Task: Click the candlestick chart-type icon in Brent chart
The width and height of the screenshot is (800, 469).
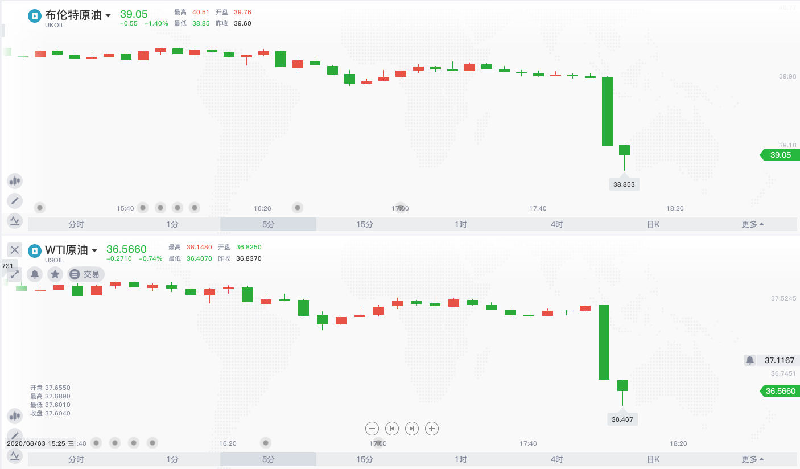Action: click(15, 181)
